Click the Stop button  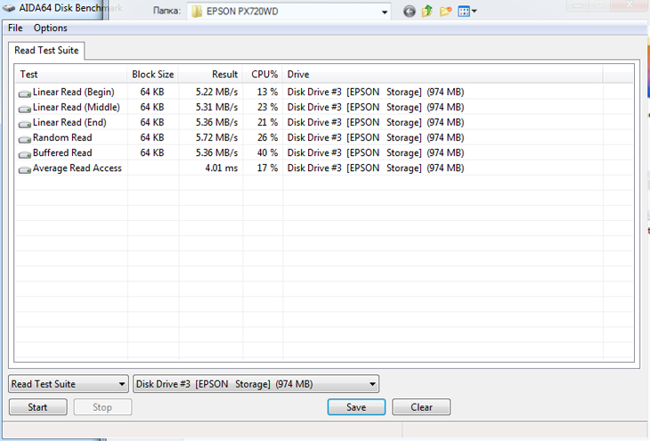(x=102, y=407)
